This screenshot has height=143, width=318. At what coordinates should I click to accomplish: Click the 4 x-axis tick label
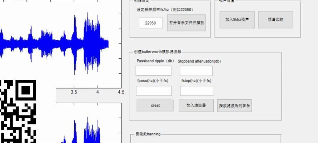click(x=98, y=92)
